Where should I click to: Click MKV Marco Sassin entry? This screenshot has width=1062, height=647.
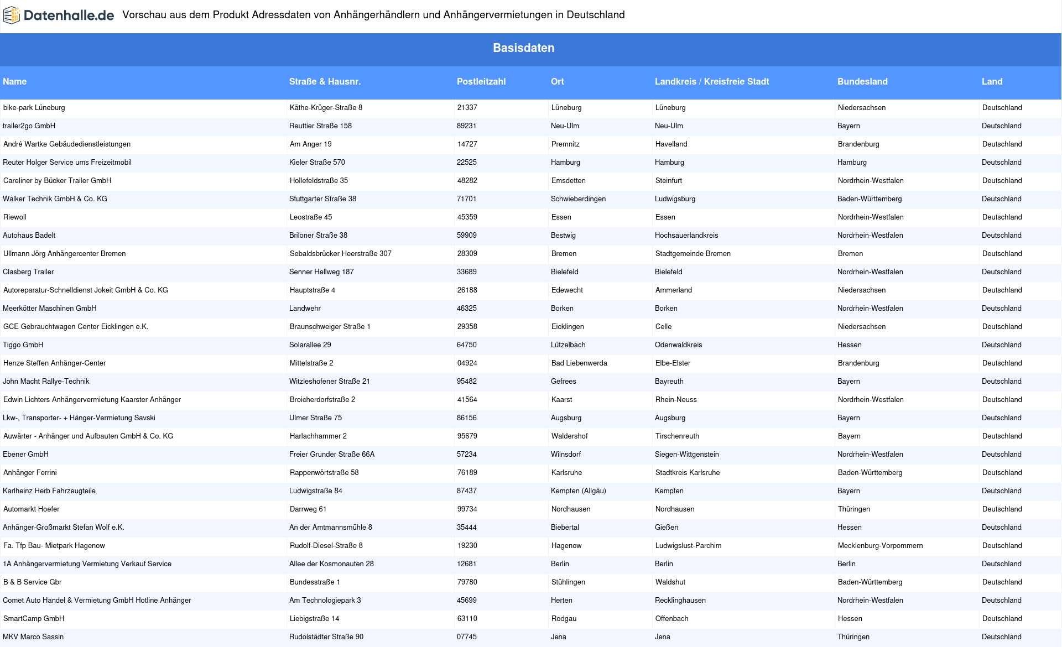pyautogui.click(x=33, y=637)
